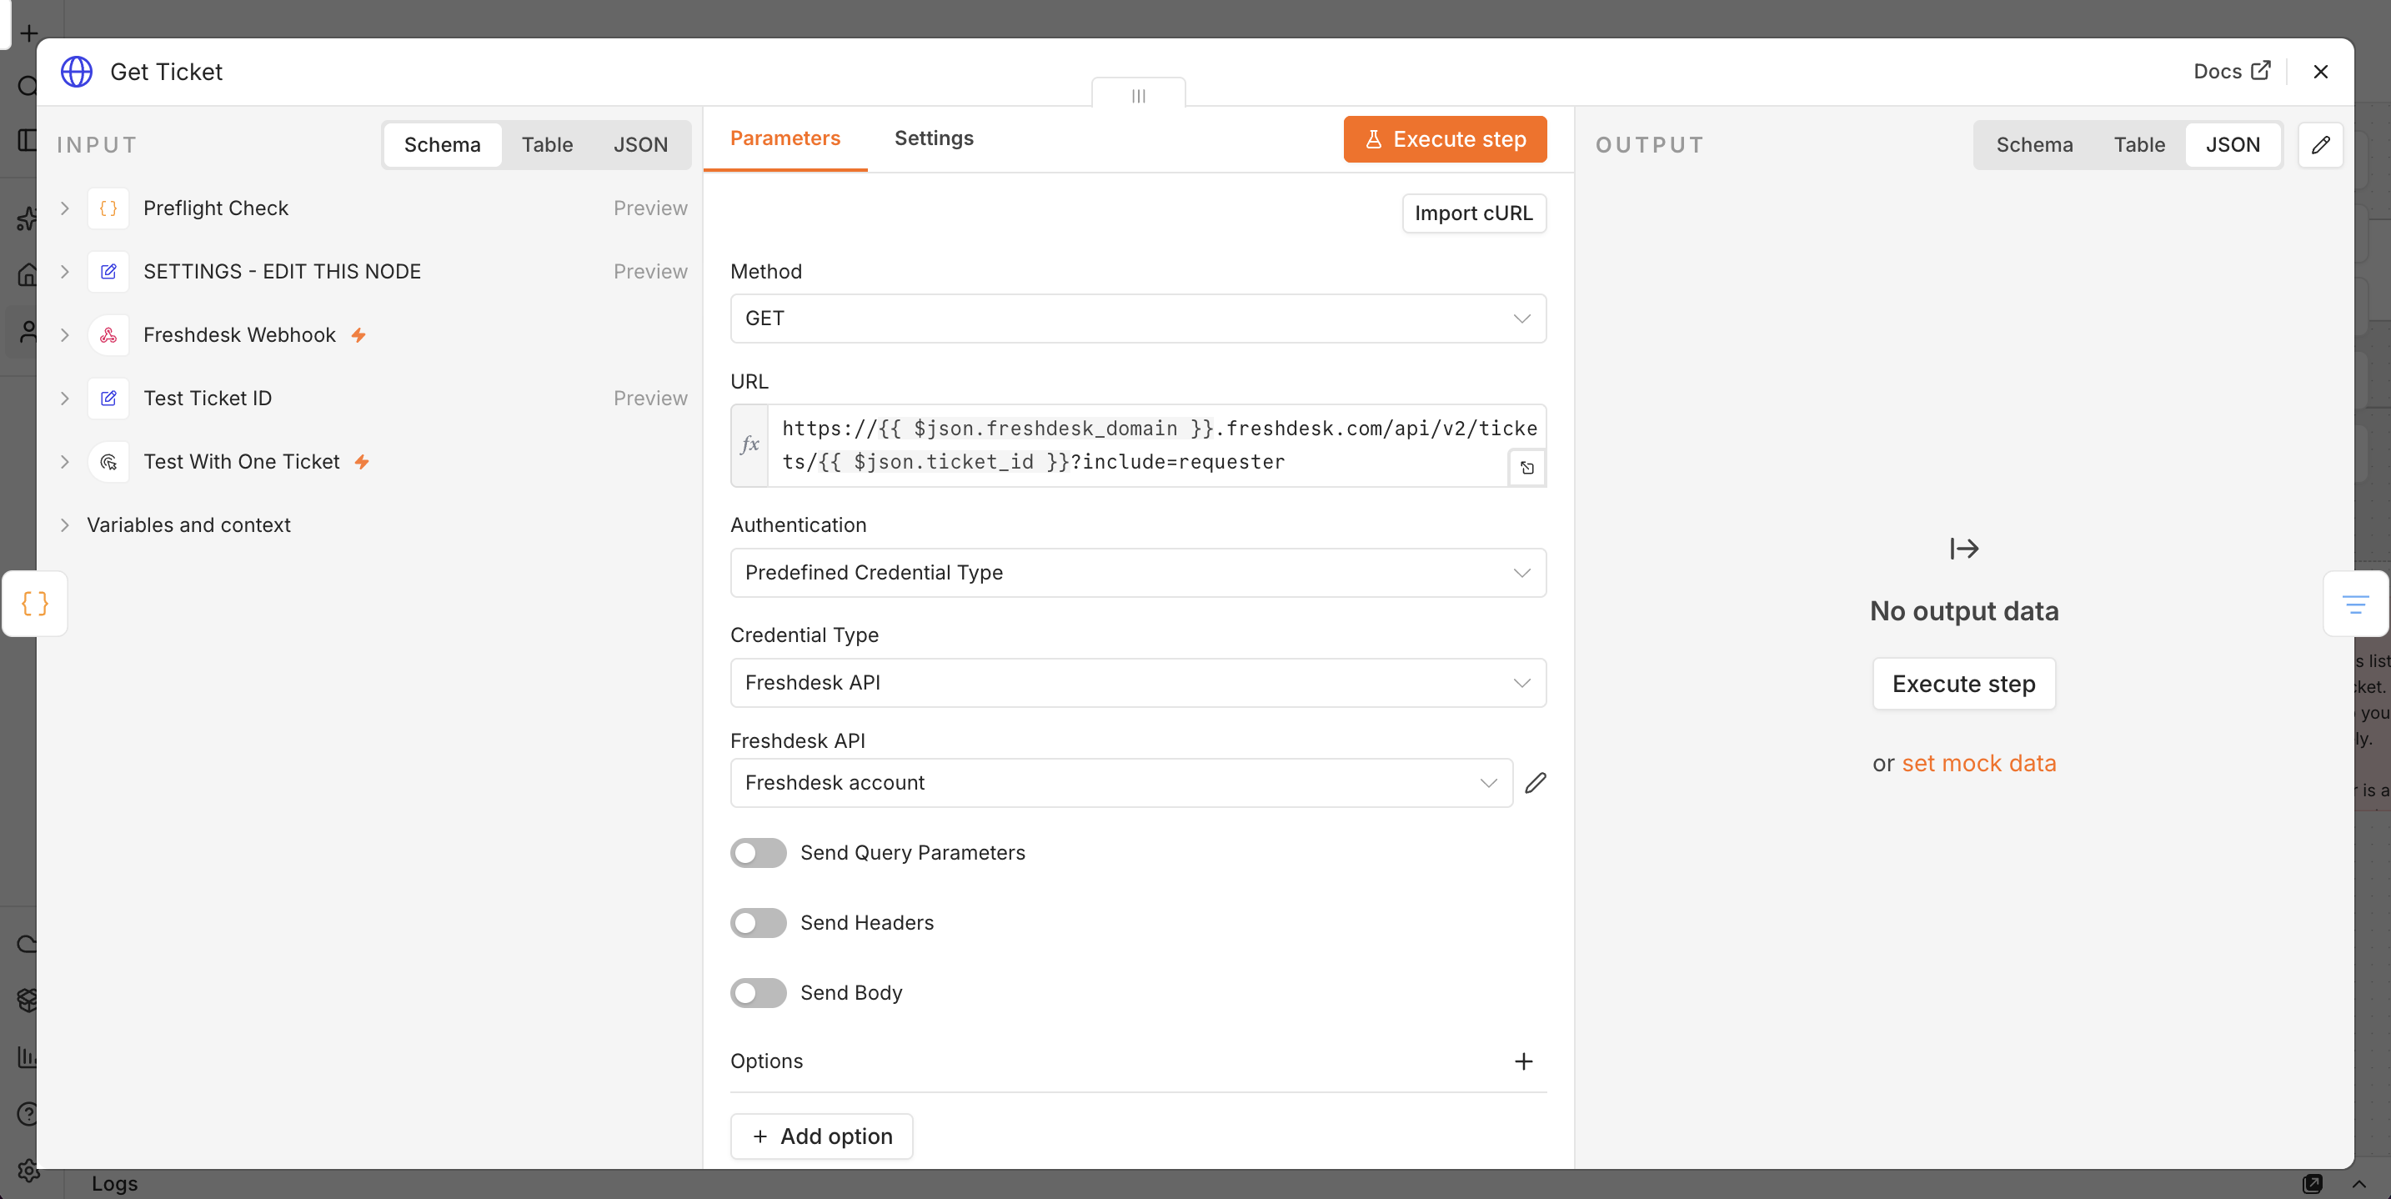Click the fx expression icon in URL field

[x=750, y=444]
